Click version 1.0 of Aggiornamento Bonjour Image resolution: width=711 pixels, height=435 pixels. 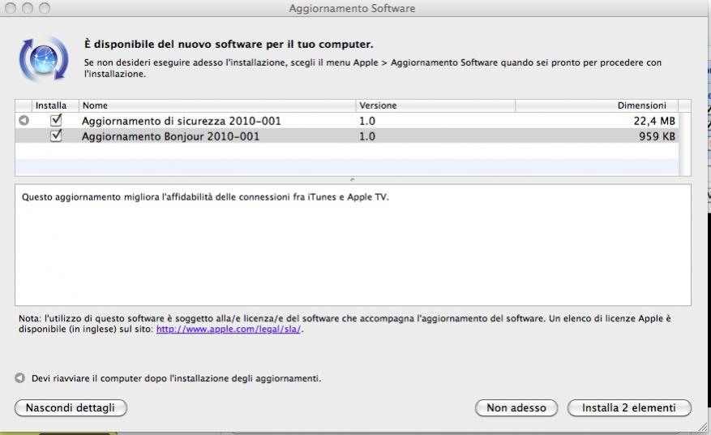[x=367, y=136]
